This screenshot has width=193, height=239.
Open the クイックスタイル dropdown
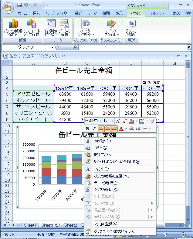[111, 28]
